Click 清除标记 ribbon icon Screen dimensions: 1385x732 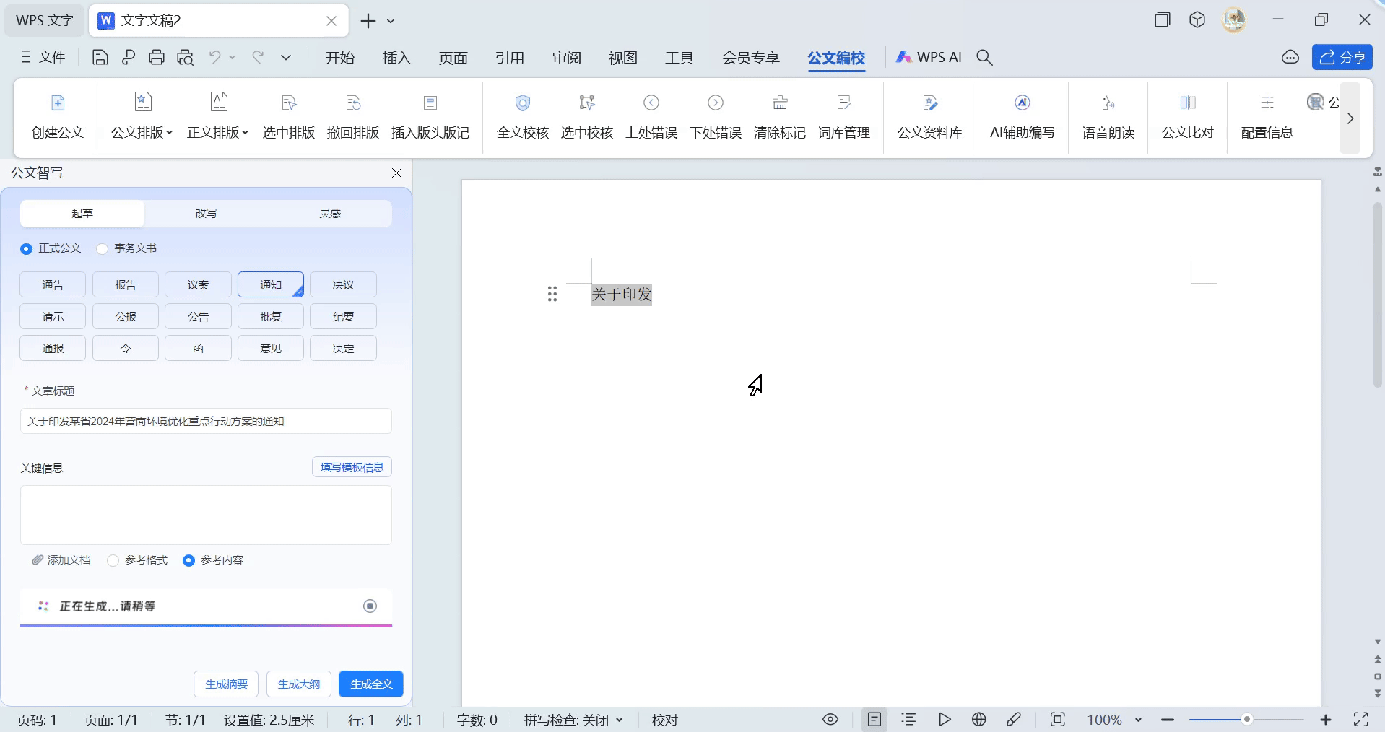click(780, 117)
